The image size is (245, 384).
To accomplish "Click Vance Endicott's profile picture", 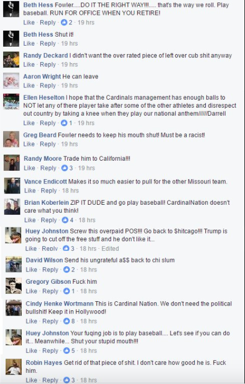I will (12, 186).
